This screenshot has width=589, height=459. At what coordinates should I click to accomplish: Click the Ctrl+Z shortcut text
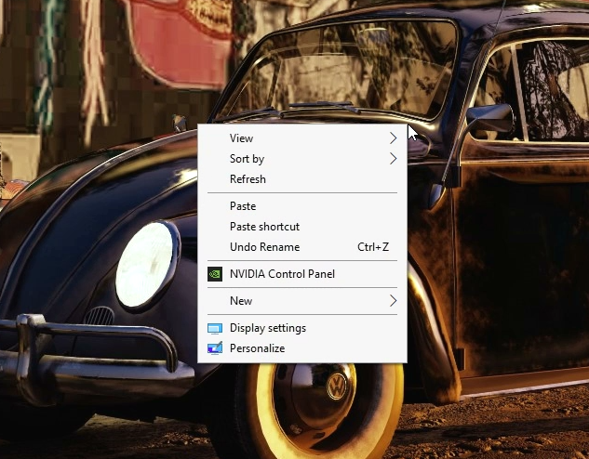pyautogui.click(x=373, y=247)
